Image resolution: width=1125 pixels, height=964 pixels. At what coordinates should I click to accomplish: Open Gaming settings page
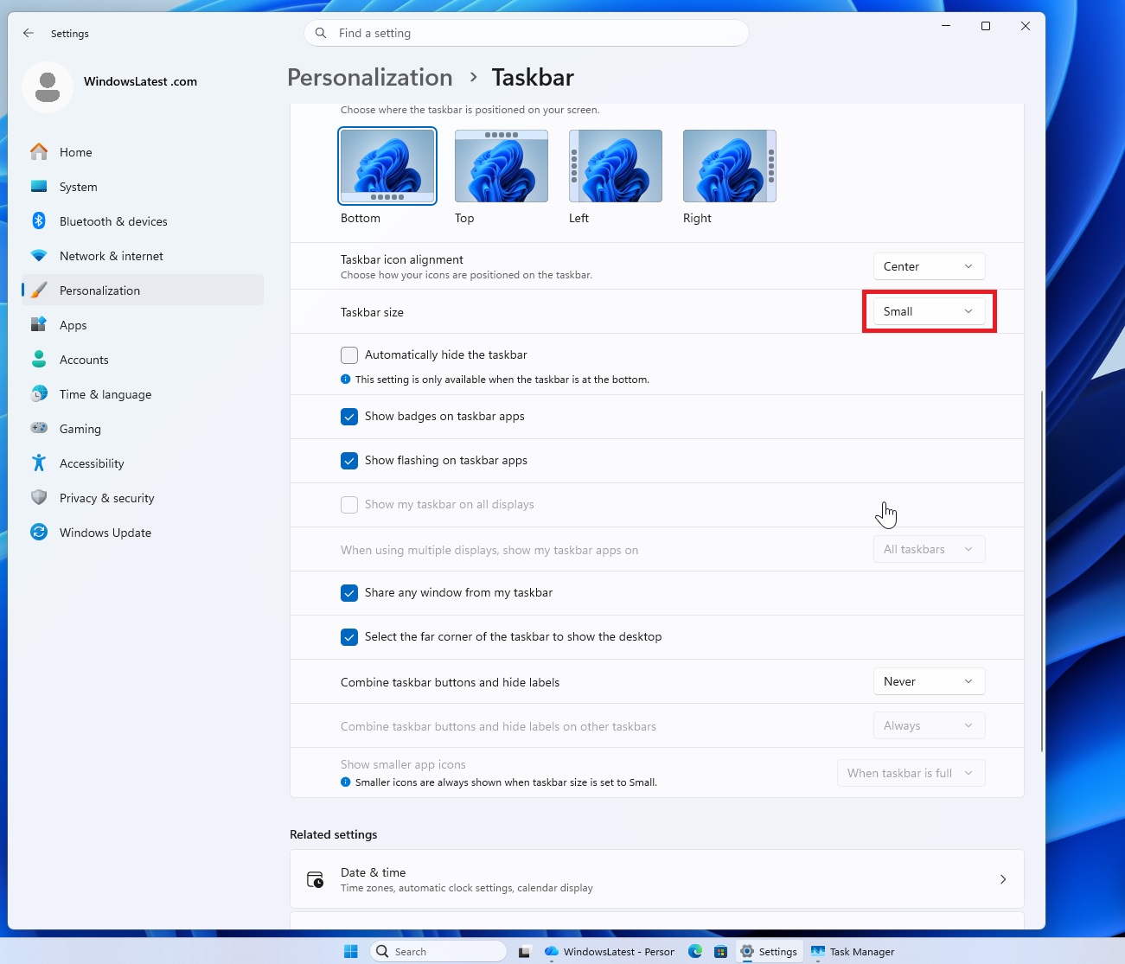point(143,429)
